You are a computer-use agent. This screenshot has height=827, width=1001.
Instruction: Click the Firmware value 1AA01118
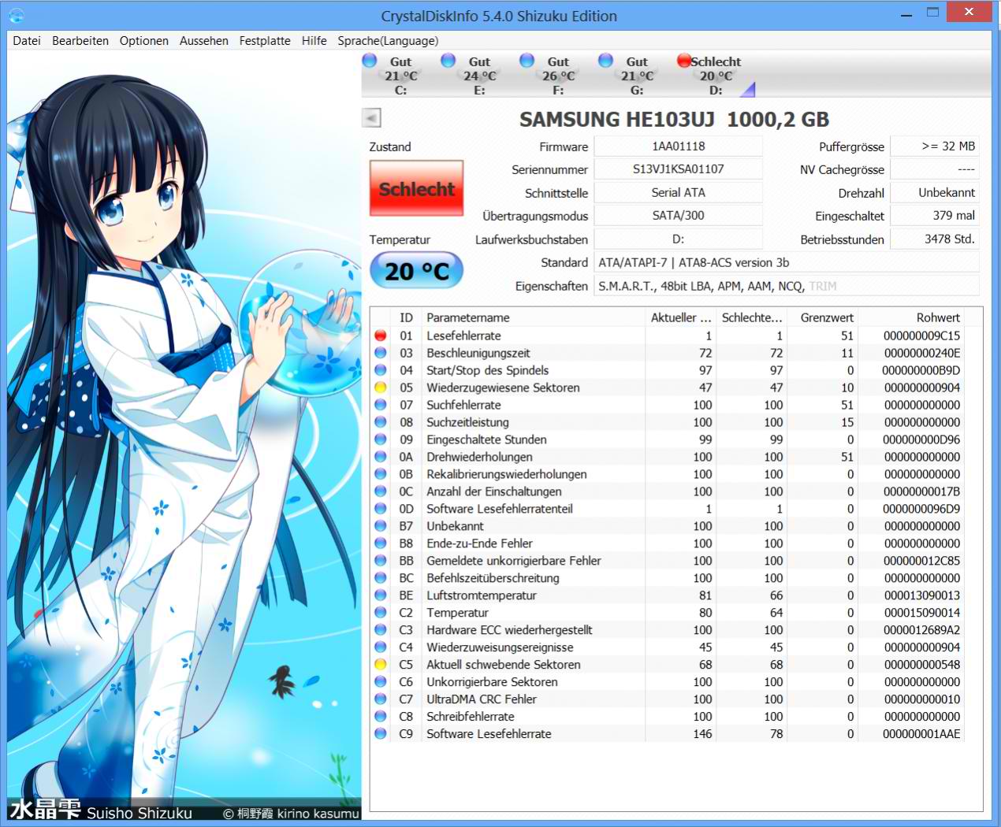click(678, 146)
